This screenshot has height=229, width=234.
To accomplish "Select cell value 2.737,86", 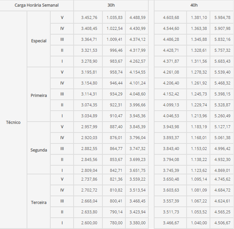I will point(89,179).
